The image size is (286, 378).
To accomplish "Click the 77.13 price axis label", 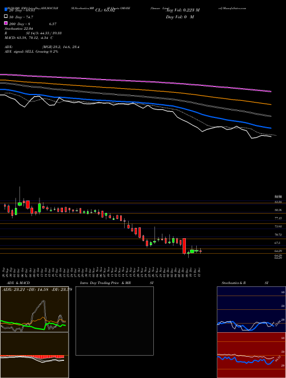I will pos(278,218).
